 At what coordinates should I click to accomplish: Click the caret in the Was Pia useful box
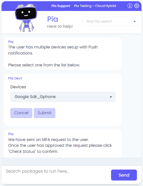(134, 21)
